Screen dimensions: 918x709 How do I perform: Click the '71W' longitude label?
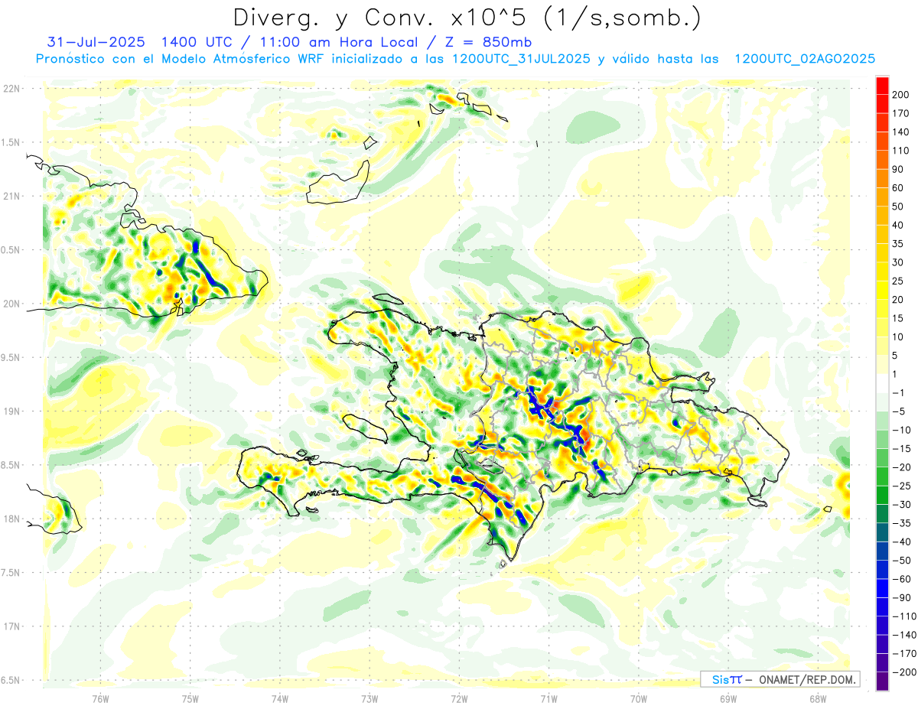[x=549, y=698]
